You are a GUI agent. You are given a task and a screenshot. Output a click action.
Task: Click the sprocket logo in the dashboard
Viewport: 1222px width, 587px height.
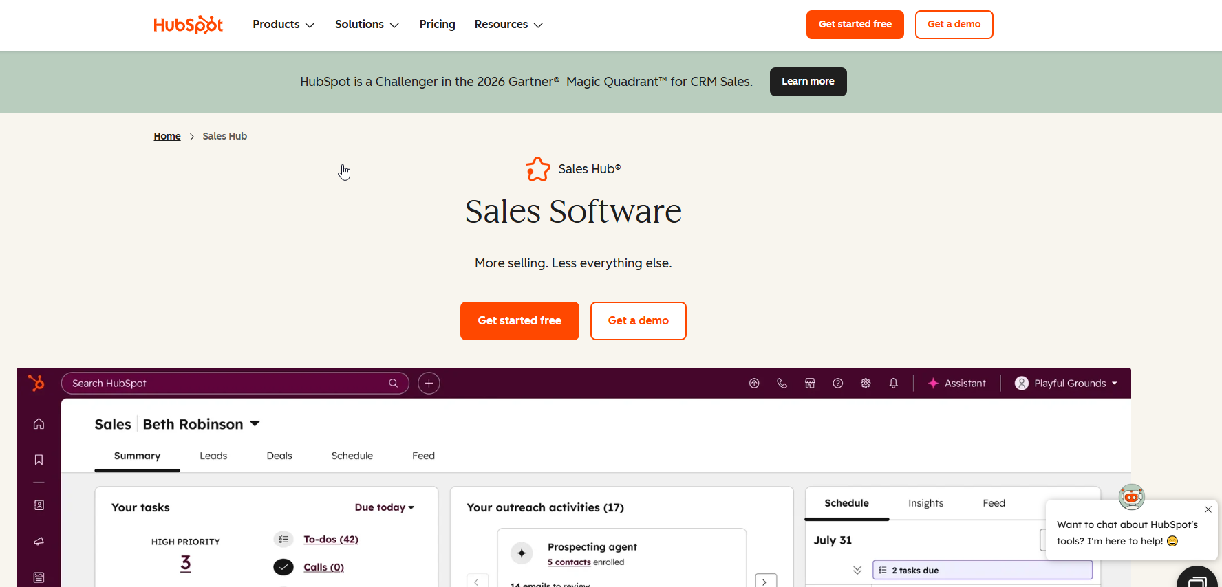(36, 383)
